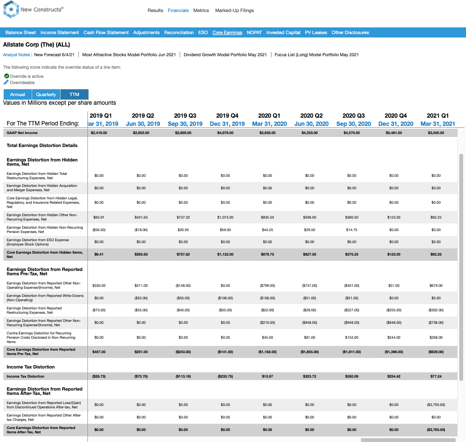Viewport: 466px width, 442px height.
Task: Select the TTM period button
Action: click(74, 95)
